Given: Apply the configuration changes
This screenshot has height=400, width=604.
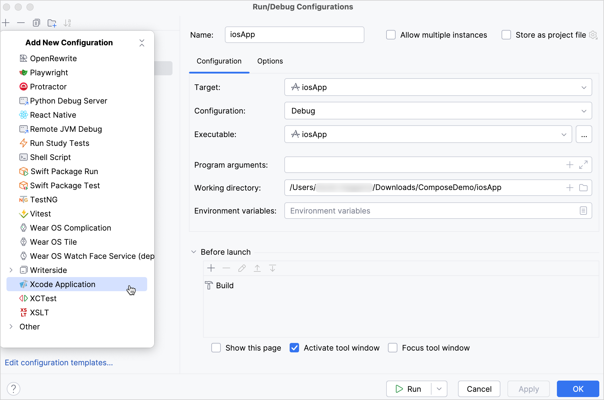Looking at the screenshot, I should coord(528,389).
